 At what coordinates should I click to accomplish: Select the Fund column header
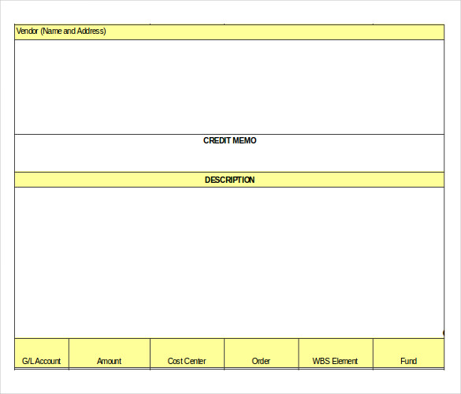(x=408, y=353)
